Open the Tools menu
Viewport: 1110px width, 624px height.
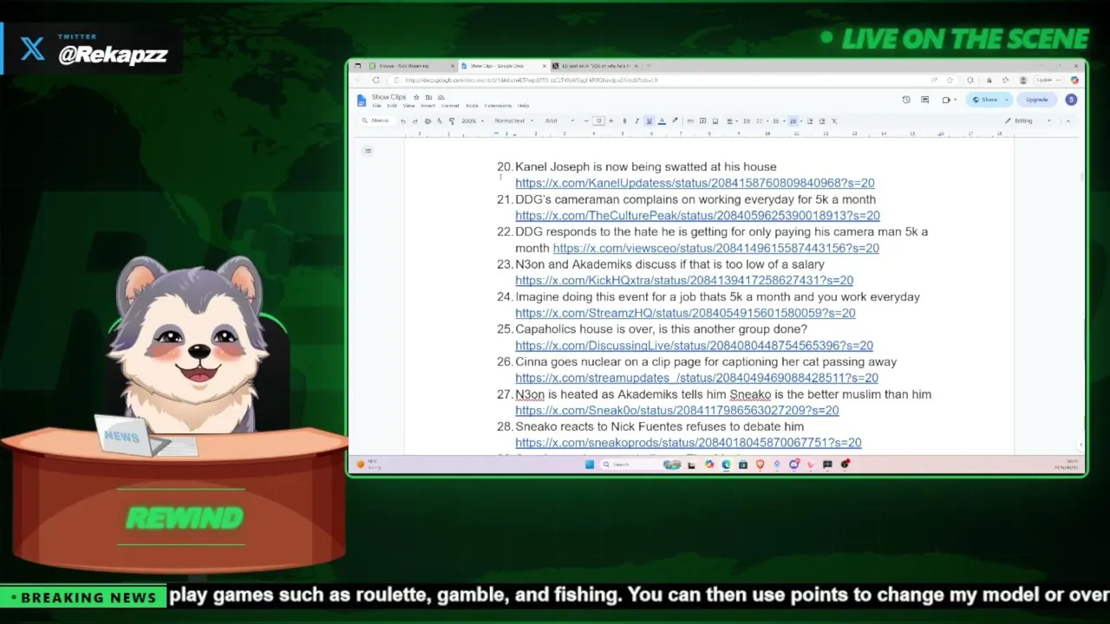[x=472, y=106]
